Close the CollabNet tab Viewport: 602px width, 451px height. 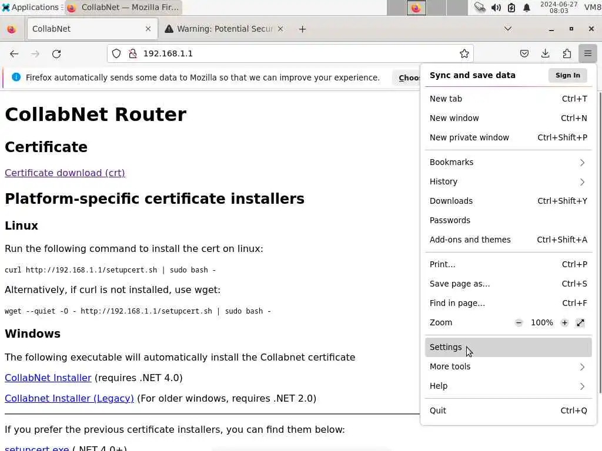pos(148,29)
